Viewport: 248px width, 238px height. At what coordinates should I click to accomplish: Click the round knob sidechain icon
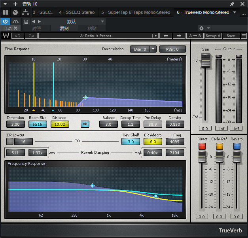pos(15,12)
